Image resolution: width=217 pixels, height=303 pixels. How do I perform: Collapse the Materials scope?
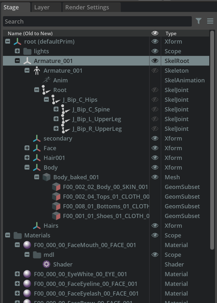(x=7, y=235)
